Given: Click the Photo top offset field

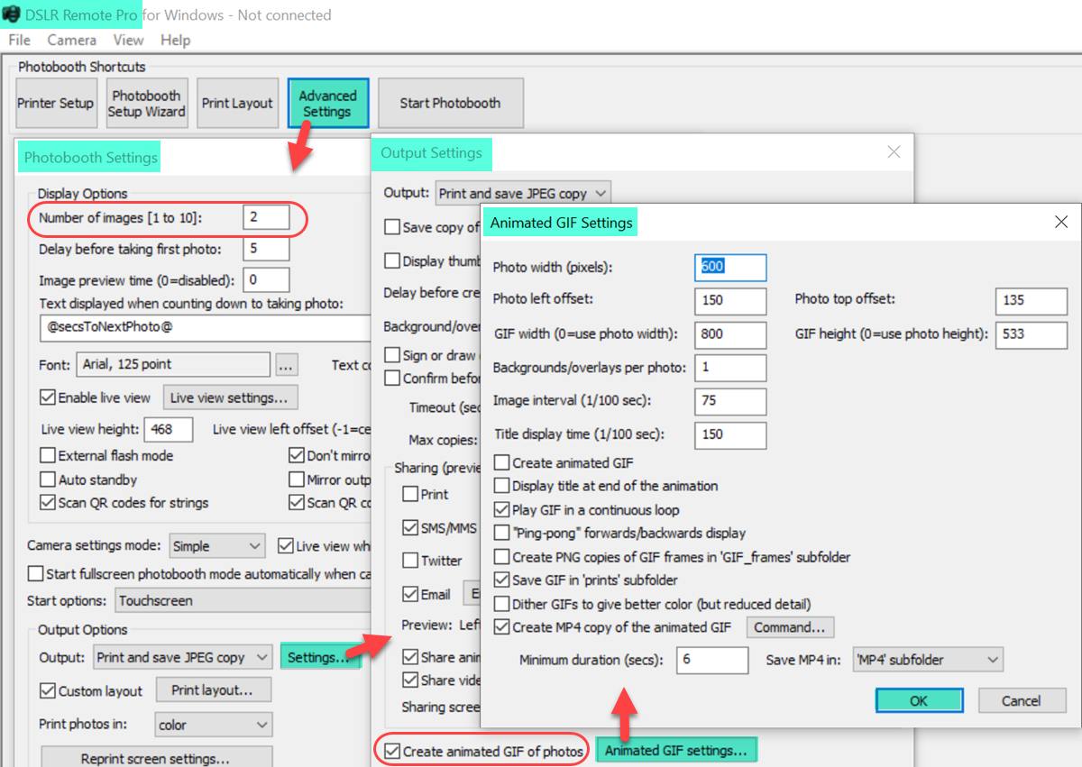Looking at the screenshot, I should [x=1032, y=300].
